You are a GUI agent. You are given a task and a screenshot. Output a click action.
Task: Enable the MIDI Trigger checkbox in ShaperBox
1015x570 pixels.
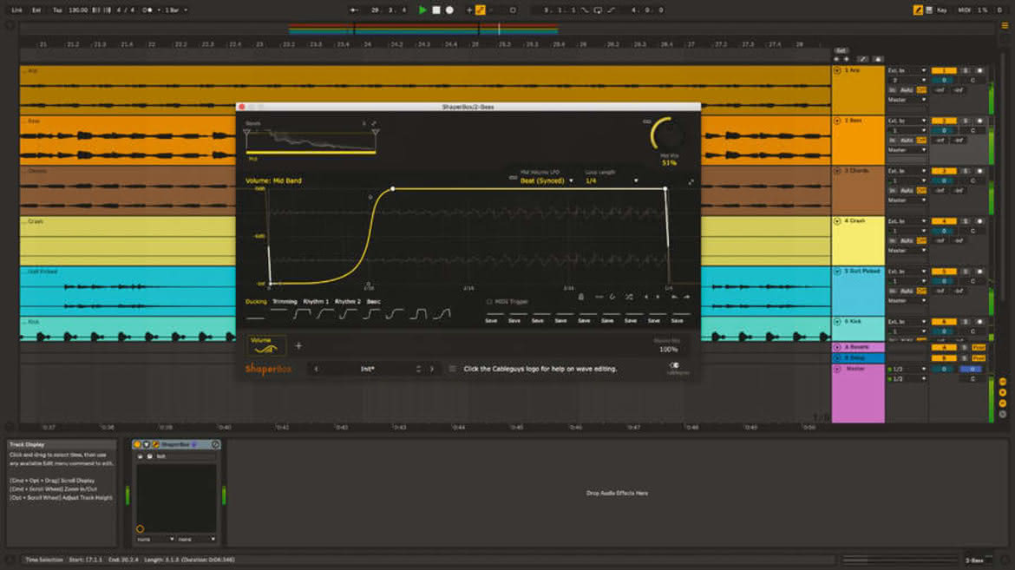(489, 302)
